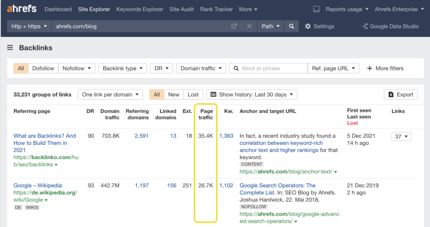Expand google-advanced-search-operators URL caret
Viewport: 430px width, 227px height.
pyautogui.click(x=296, y=222)
